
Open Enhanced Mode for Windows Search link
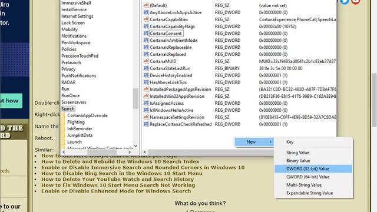click(x=116, y=191)
